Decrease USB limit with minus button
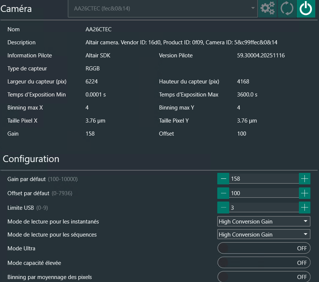 223,207
